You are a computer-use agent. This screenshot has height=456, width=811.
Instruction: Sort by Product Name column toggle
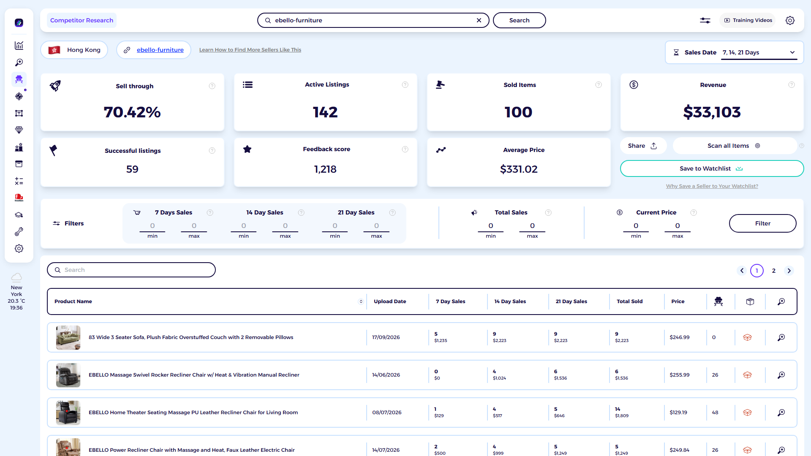click(361, 301)
